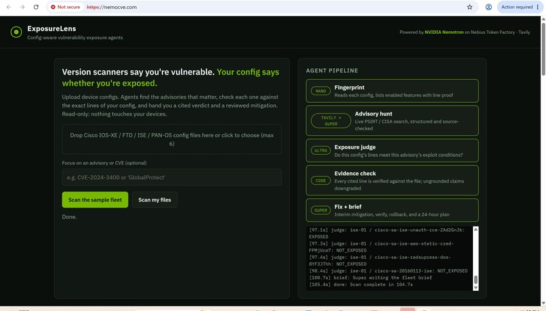Screen dimensions: 546x311
Task: Focus the advisory or CVE input field
Action: 171,177
